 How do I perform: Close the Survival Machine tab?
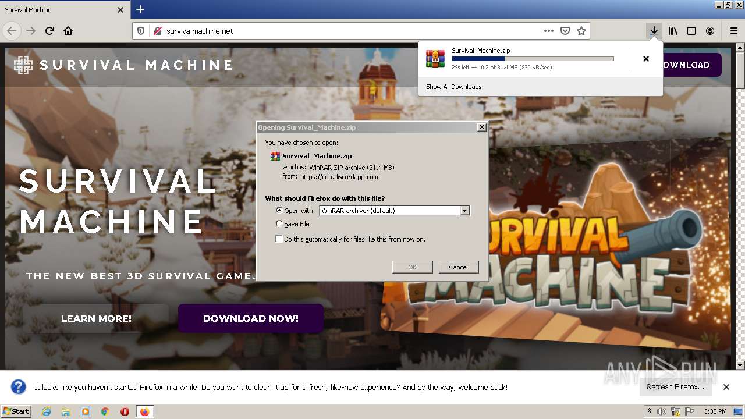tap(120, 10)
